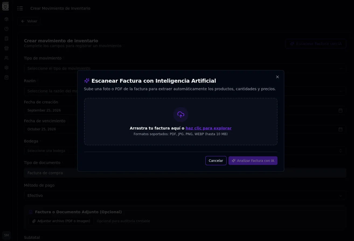Cancel the invoice scan dialog

tap(216, 161)
